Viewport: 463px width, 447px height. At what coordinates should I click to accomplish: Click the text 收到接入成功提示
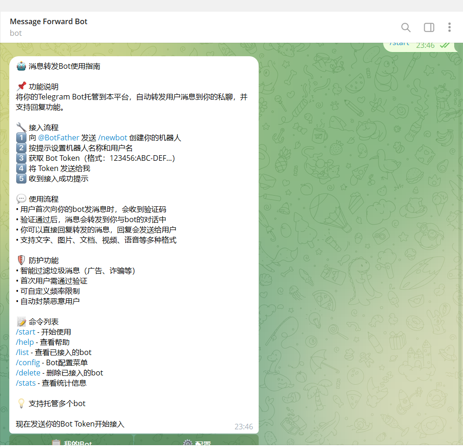point(59,179)
